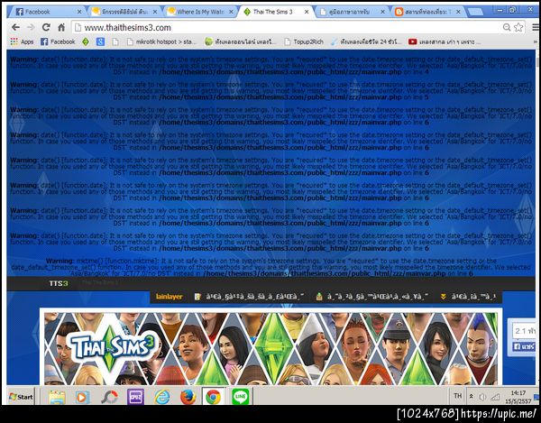Open the Apps shortcut in the bookmarks bar
The height and width of the screenshot is (423, 541).
click(x=22, y=41)
